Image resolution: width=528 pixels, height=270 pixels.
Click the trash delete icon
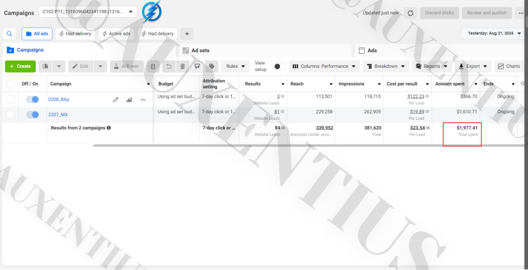click(x=182, y=66)
